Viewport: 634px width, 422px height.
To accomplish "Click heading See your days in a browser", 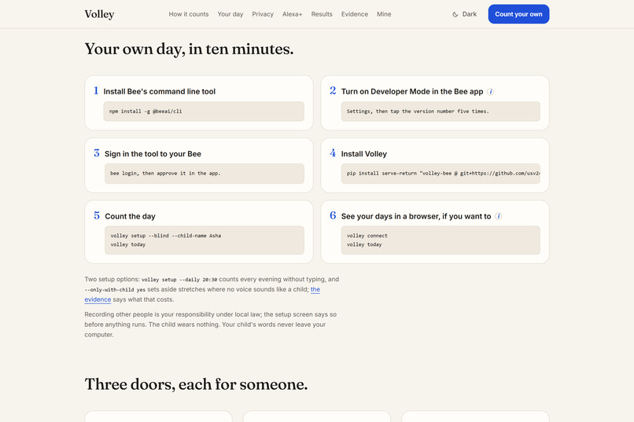I will pos(416,216).
